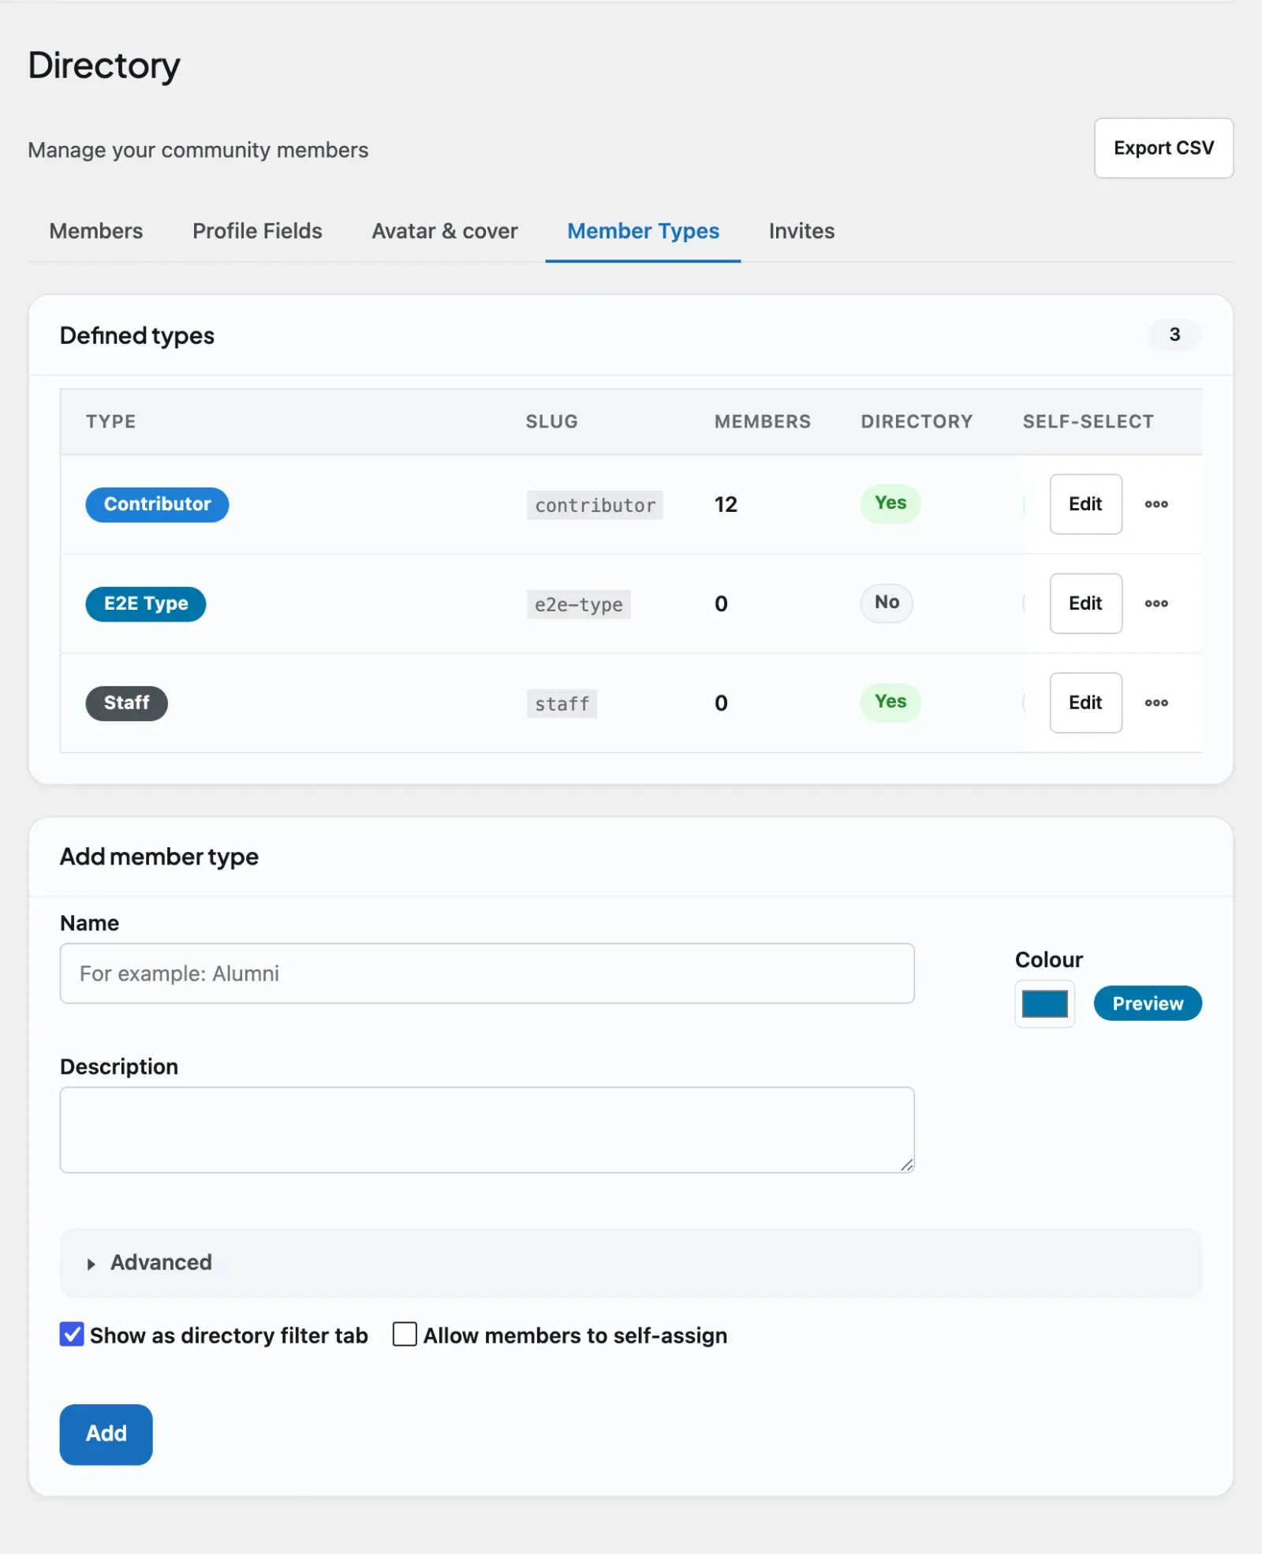Click the SLUG column header
Screen dimensions: 1262x1554
point(552,422)
